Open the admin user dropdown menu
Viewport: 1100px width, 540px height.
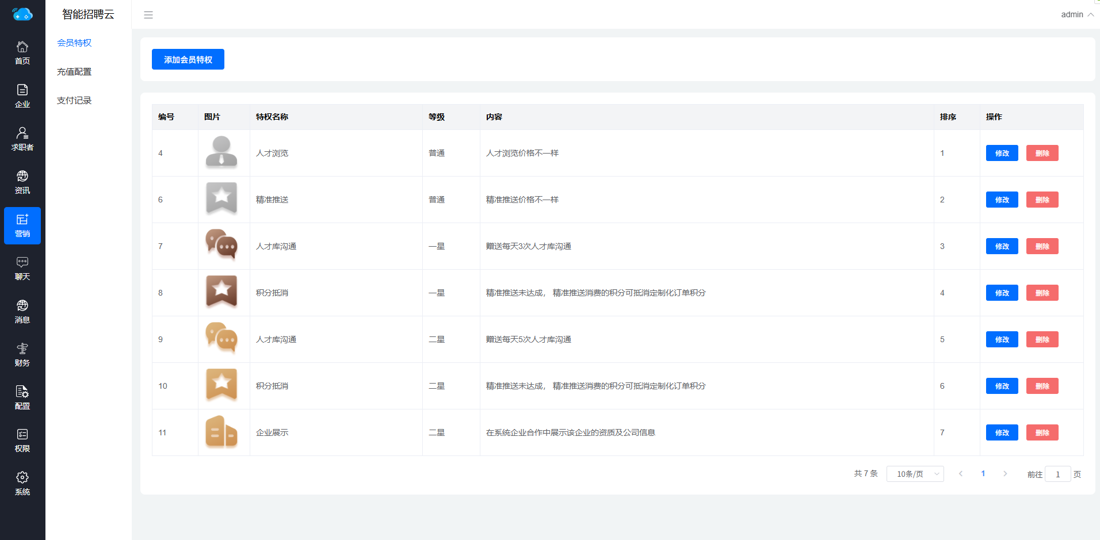coord(1077,14)
